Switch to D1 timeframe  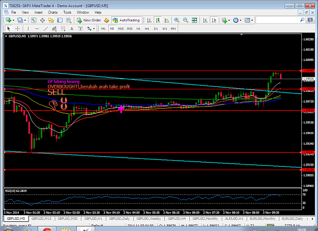coord(156,29)
